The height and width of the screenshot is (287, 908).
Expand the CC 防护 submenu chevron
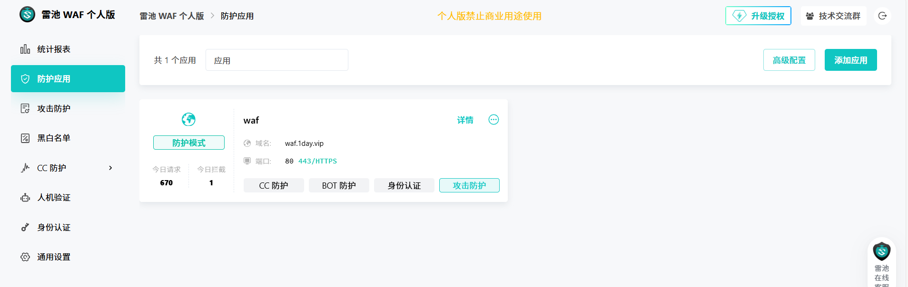pyautogui.click(x=110, y=168)
